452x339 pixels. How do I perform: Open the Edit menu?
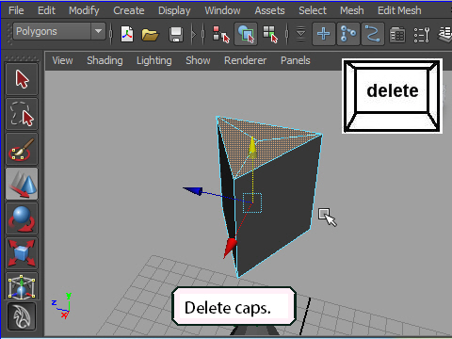46,10
